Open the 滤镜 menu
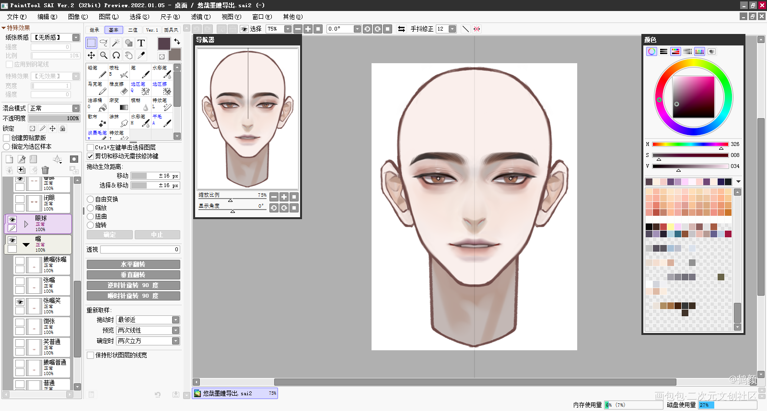 pyautogui.click(x=200, y=17)
